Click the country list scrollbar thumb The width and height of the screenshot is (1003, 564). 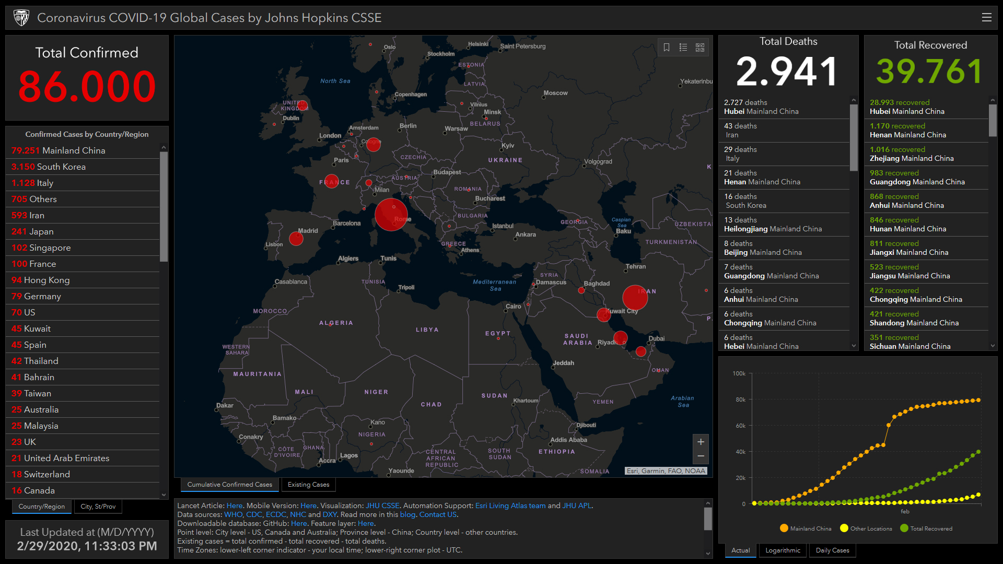coord(164,207)
